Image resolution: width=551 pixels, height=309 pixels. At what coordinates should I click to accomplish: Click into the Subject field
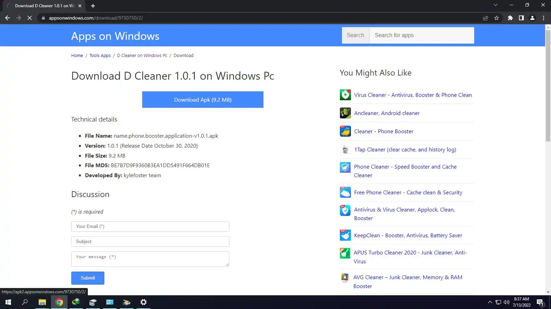click(150, 242)
